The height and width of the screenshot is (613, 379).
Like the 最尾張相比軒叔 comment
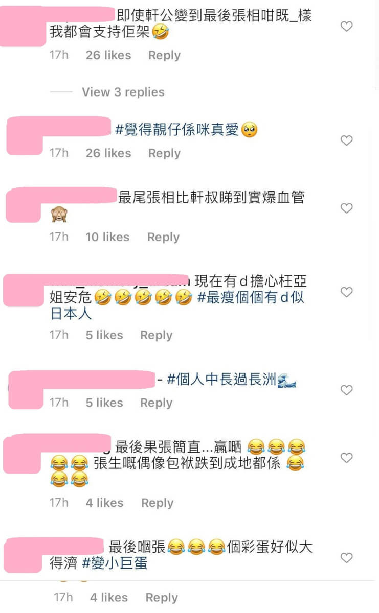pos(347,208)
